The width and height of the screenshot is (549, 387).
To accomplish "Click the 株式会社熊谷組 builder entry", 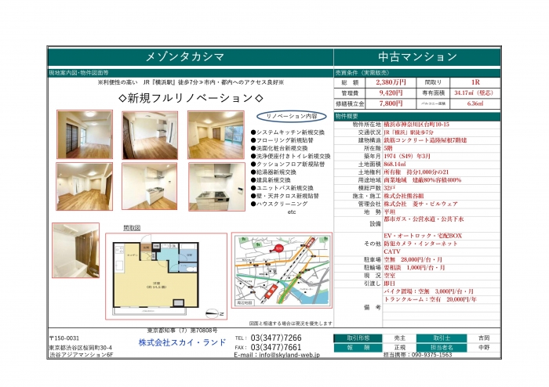I will [404, 196].
